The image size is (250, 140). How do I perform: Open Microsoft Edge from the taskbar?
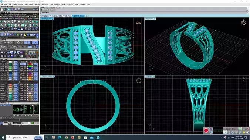point(60,137)
